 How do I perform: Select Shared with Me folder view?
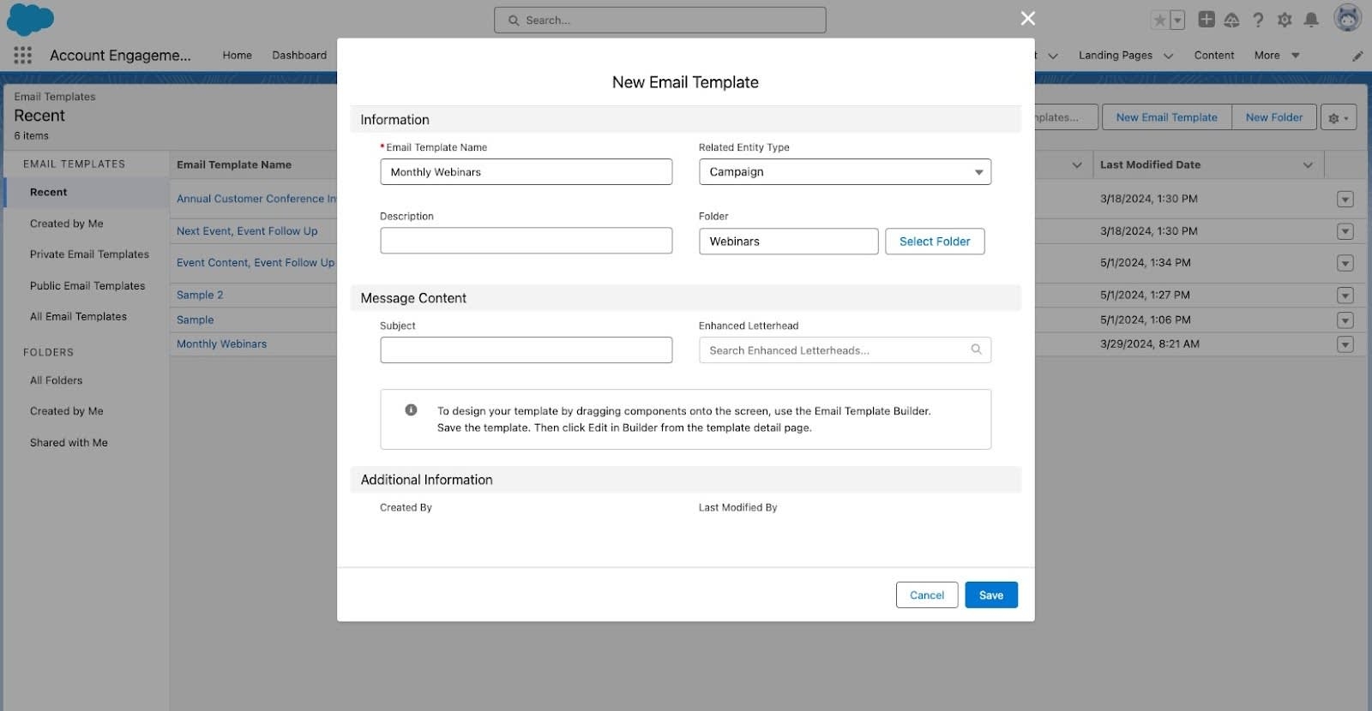coord(69,443)
